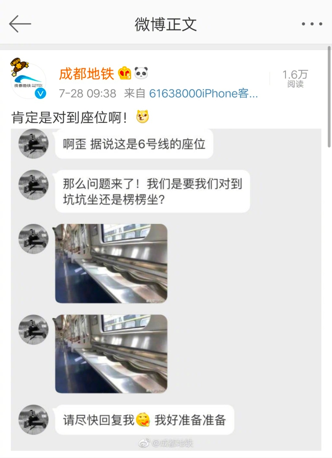Tap the doge emoji in the post text
The image size is (332, 458).
[143, 117]
